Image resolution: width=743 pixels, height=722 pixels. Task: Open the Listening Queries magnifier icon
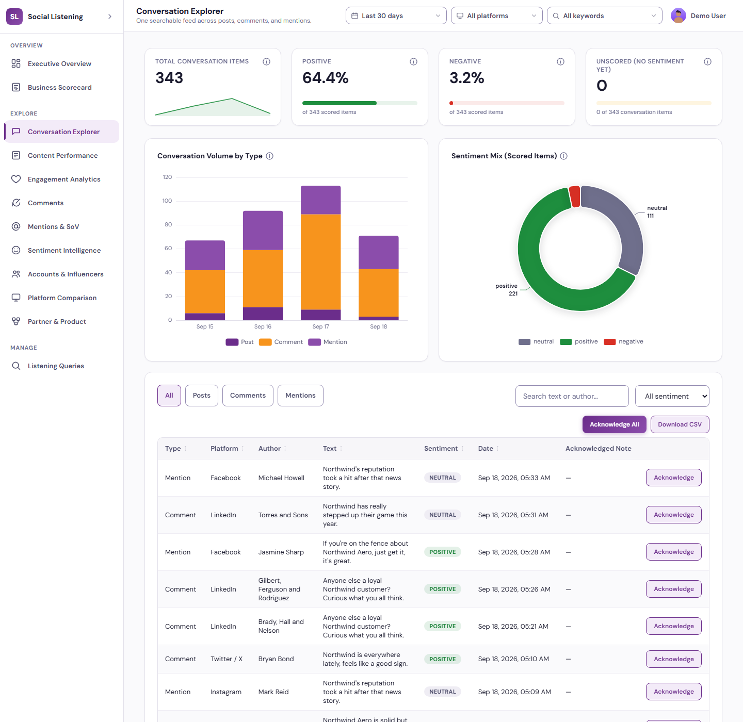point(16,366)
